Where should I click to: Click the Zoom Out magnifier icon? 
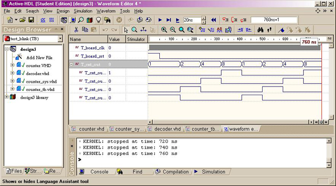173,30
